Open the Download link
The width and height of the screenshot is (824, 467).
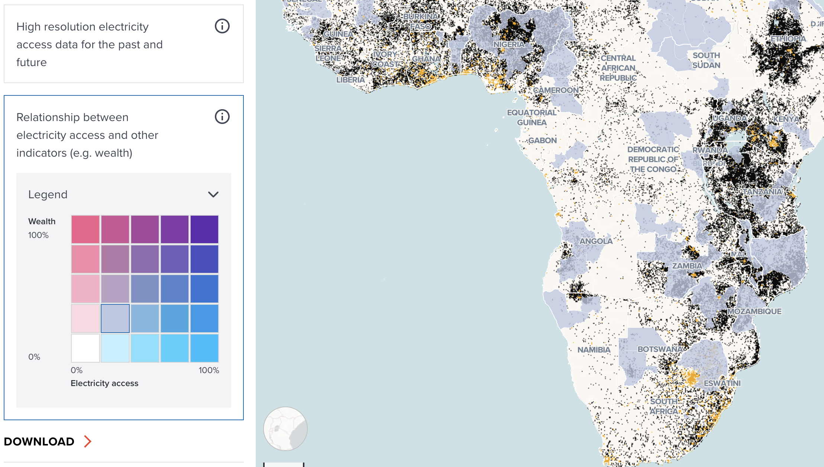click(x=39, y=441)
